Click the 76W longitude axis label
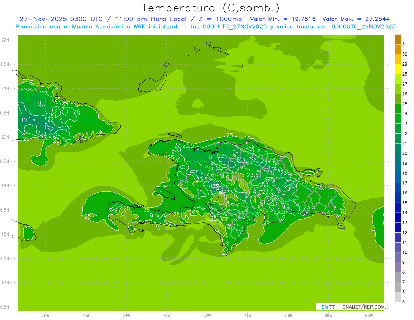Viewport: 414px width, 320px height. point(45,316)
